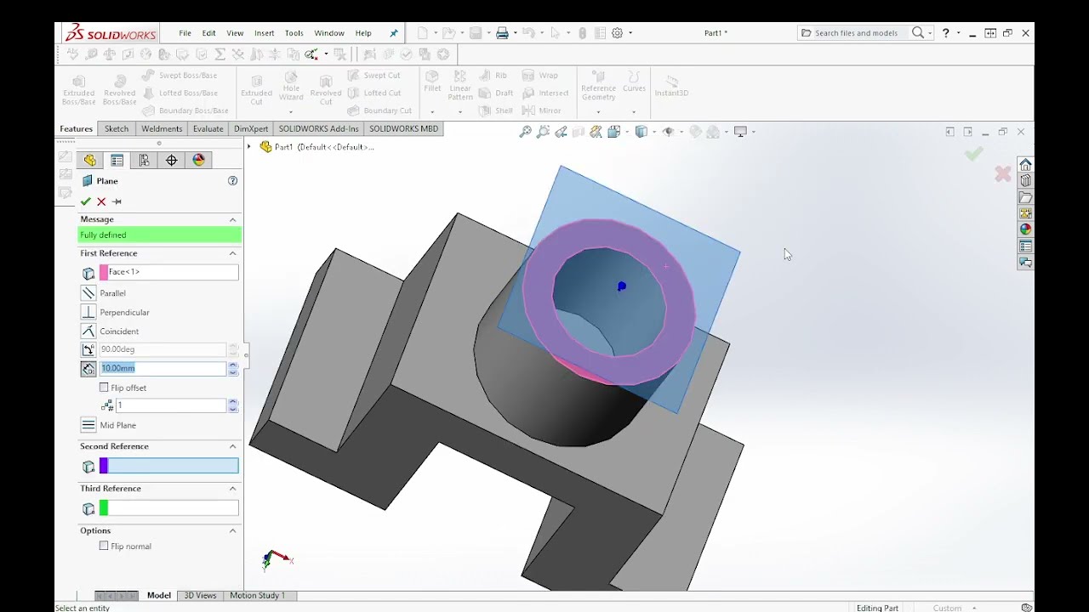1089x612 pixels.
Task: Open Design Library in task pane
Action: pos(1025,180)
